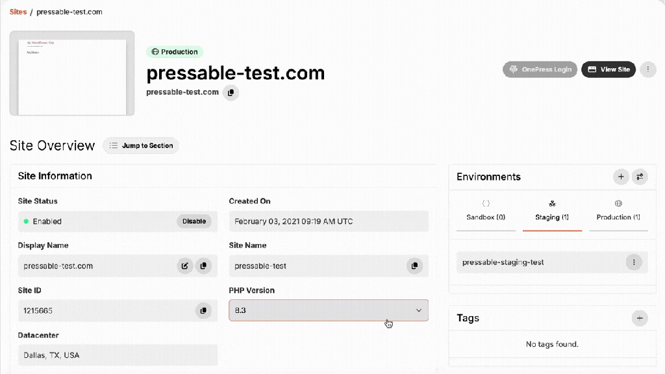Copy the Site Name value

(414, 266)
